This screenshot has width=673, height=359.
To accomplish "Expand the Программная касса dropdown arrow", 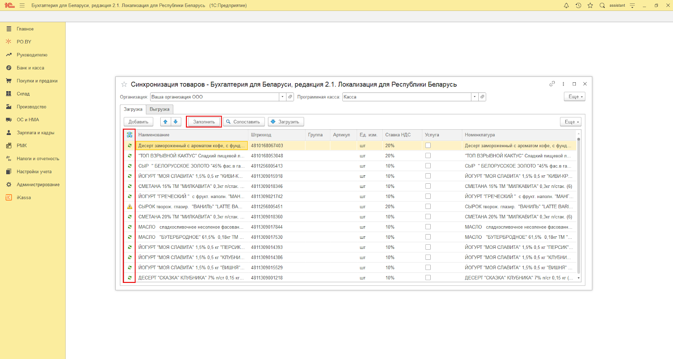I will point(475,97).
